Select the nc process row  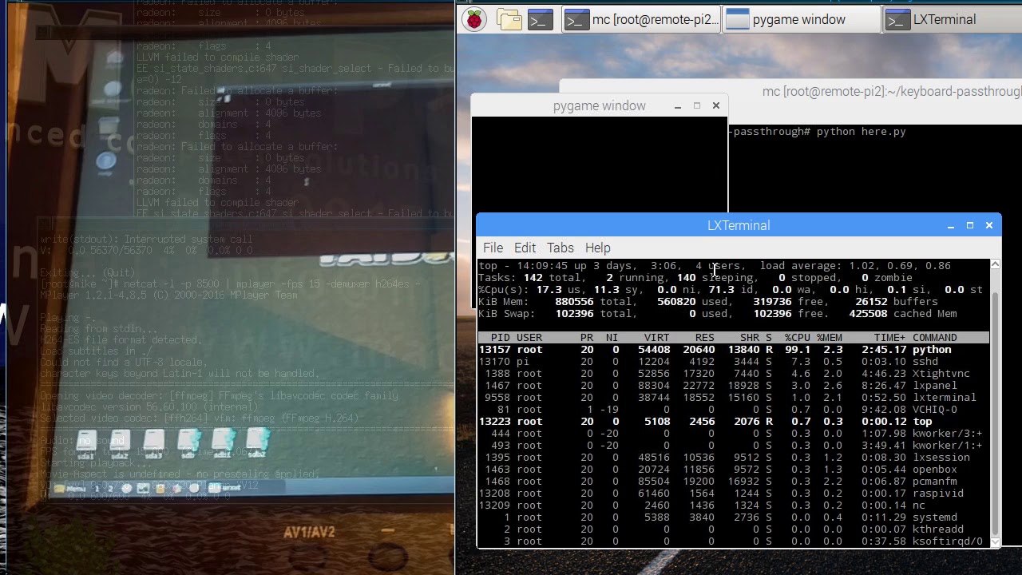734,505
